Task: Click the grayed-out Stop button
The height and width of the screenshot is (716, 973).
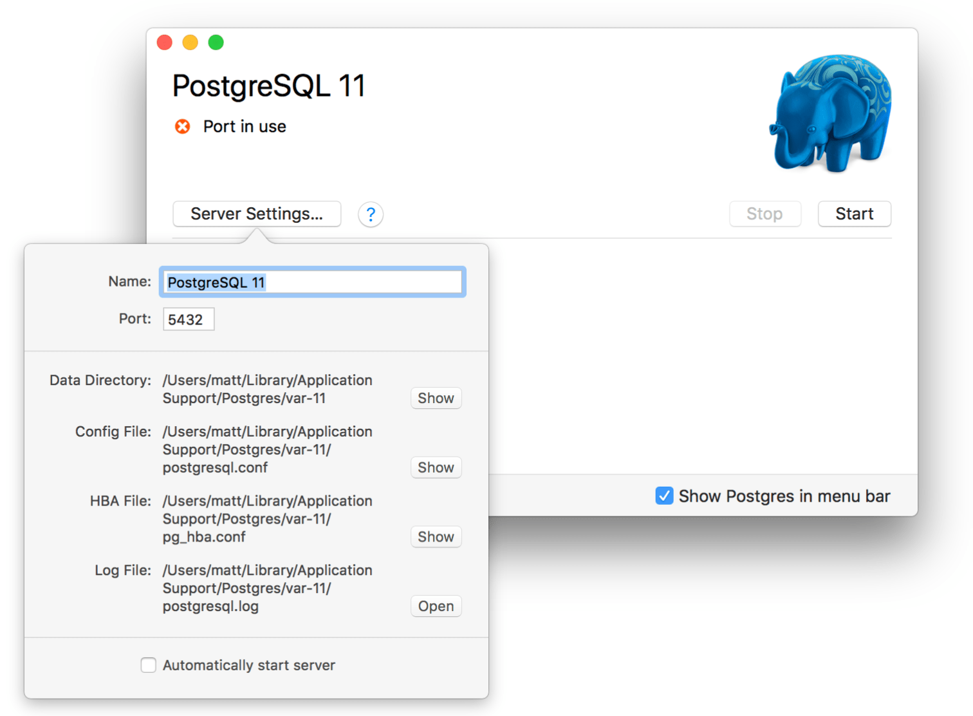Action: [x=764, y=214]
